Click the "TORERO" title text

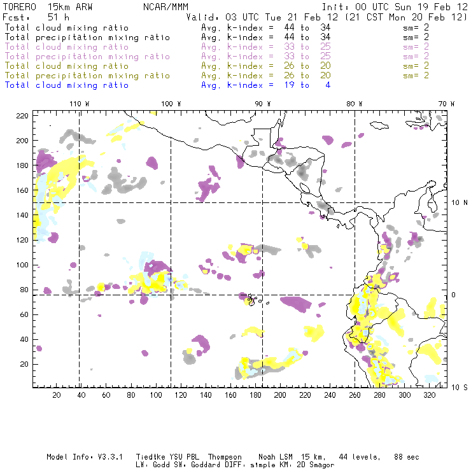[20, 7]
